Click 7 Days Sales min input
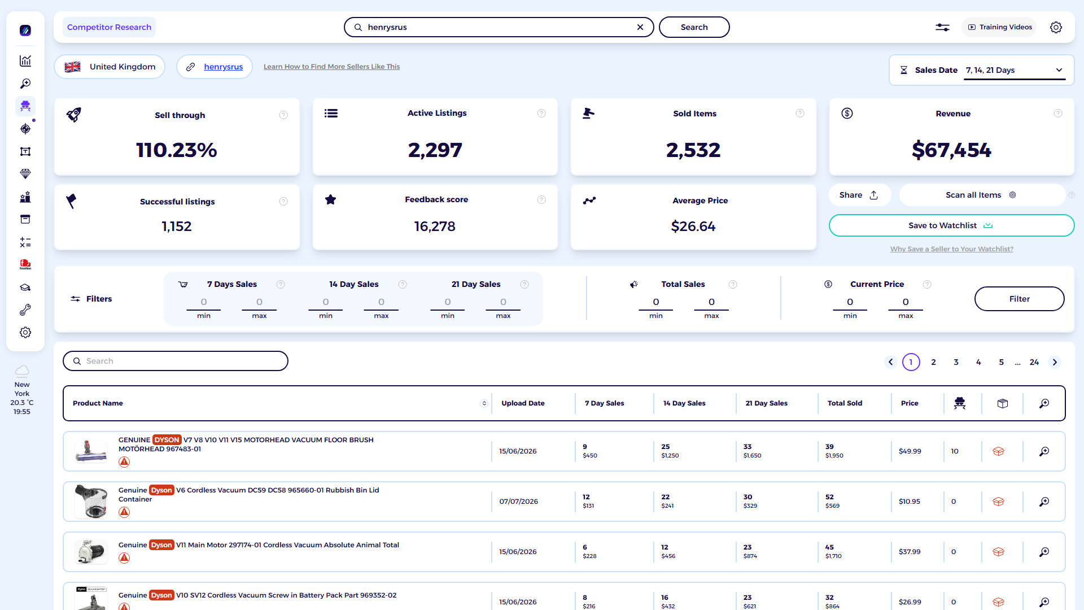1084x610 pixels. tap(204, 302)
